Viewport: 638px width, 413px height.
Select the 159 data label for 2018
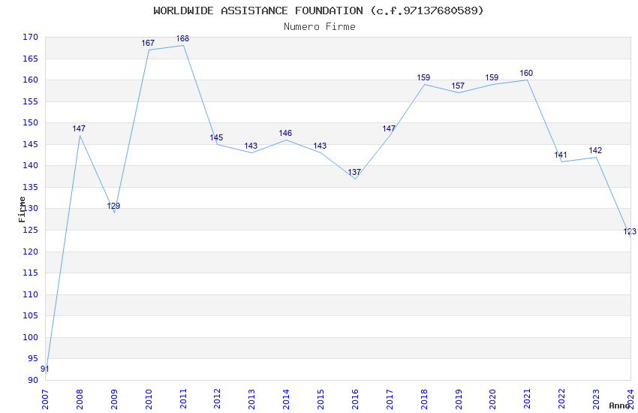pyautogui.click(x=423, y=77)
